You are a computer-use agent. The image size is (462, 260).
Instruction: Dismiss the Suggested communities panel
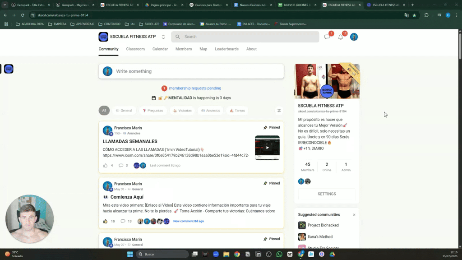(354, 215)
